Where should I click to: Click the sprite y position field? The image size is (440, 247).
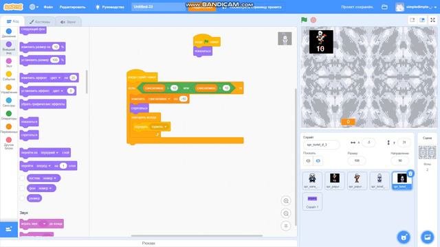(x=404, y=143)
